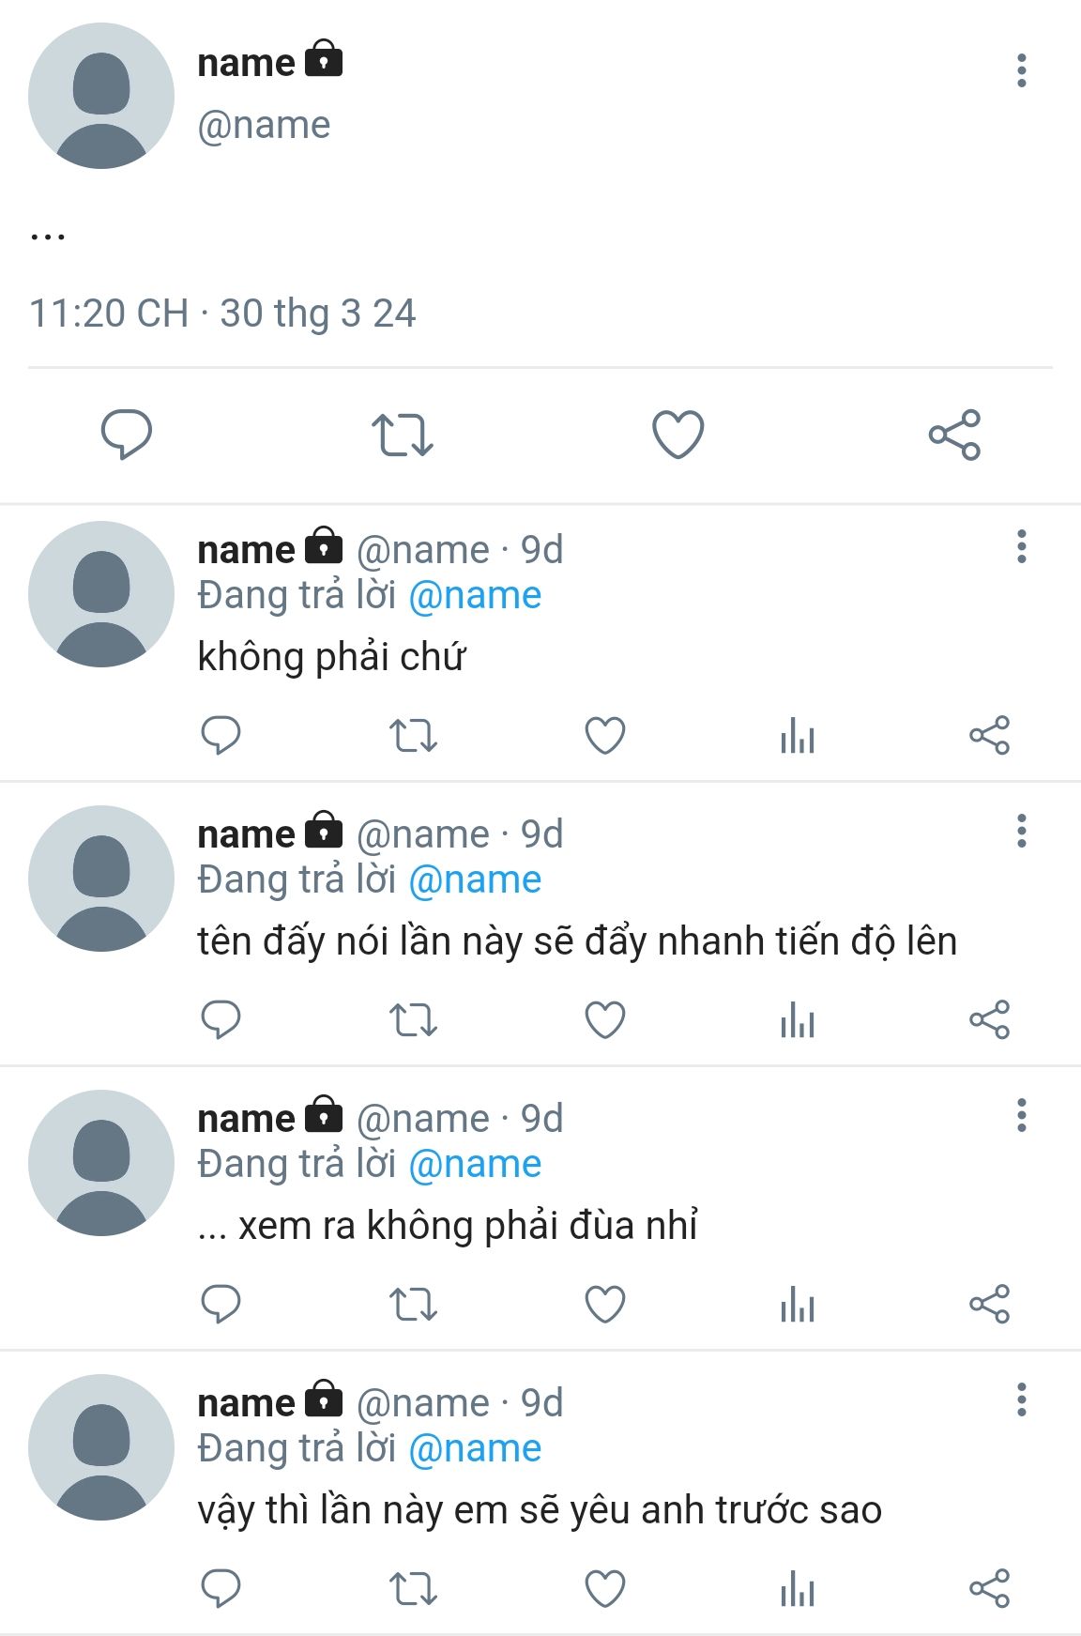
Task: Open the @name handle under the main author
Action: coord(264,125)
